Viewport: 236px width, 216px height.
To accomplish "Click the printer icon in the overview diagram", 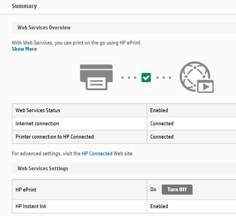I will pos(96,77).
